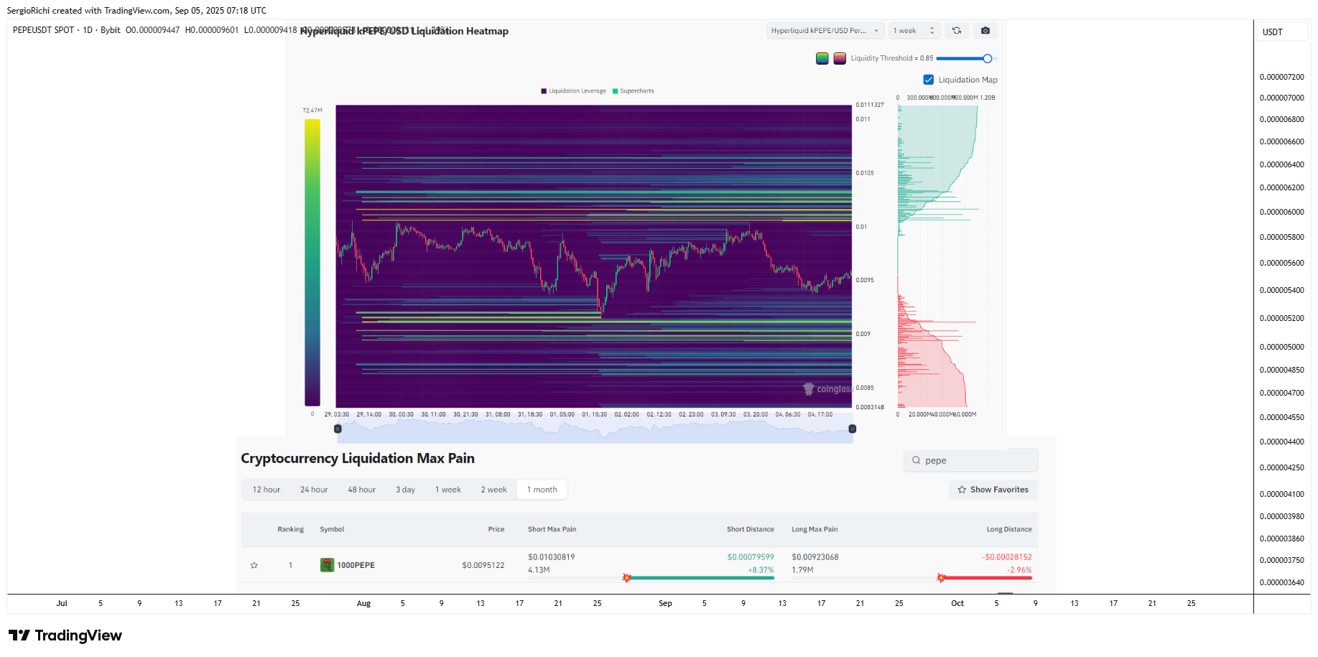Click the short max pain burst marker

[627, 578]
